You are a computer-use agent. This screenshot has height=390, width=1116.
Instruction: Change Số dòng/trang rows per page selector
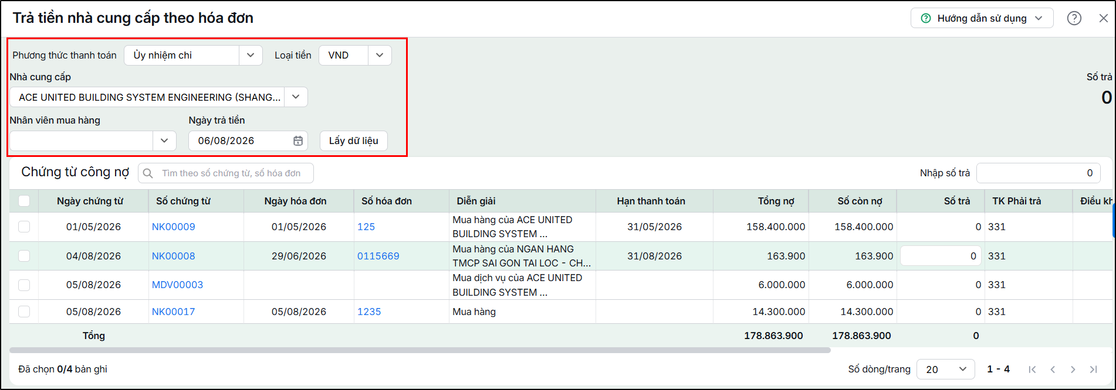[x=945, y=370]
